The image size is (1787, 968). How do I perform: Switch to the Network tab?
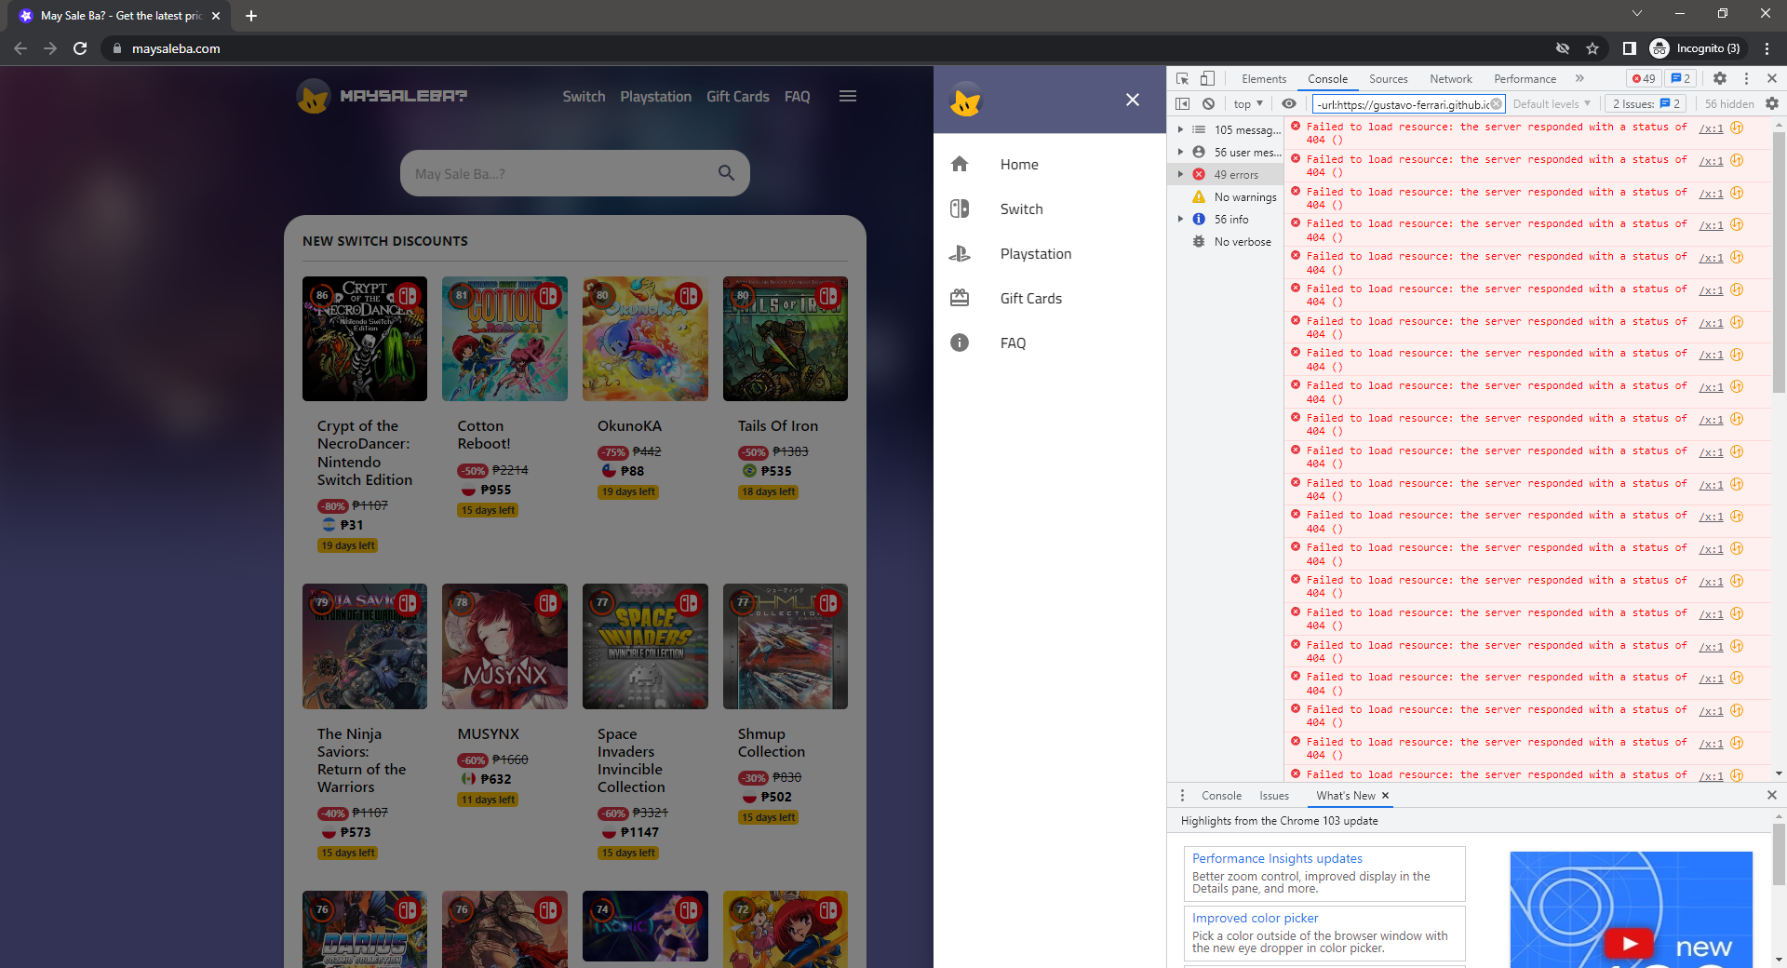pyautogui.click(x=1451, y=79)
